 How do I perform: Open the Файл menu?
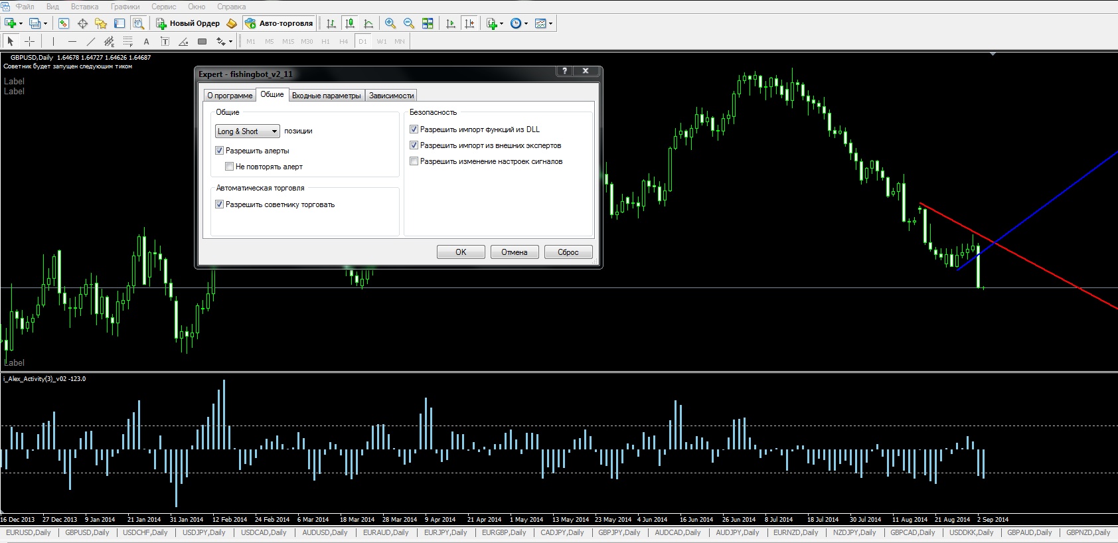(x=25, y=7)
